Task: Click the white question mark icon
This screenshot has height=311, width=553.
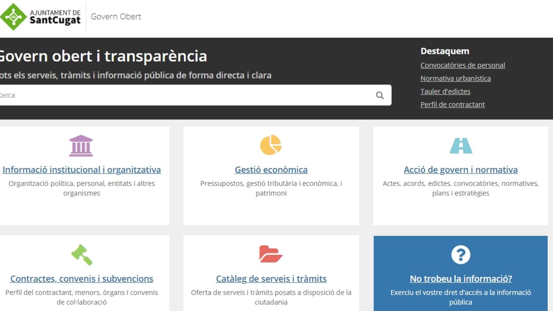Action: (x=461, y=254)
